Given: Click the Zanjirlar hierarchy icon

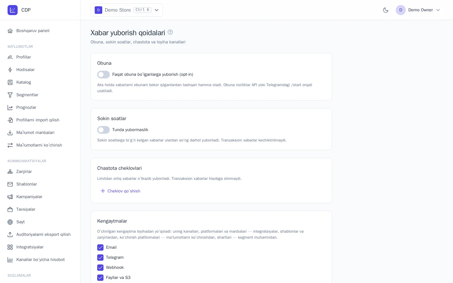Looking at the screenshot, I should point(10,172).
